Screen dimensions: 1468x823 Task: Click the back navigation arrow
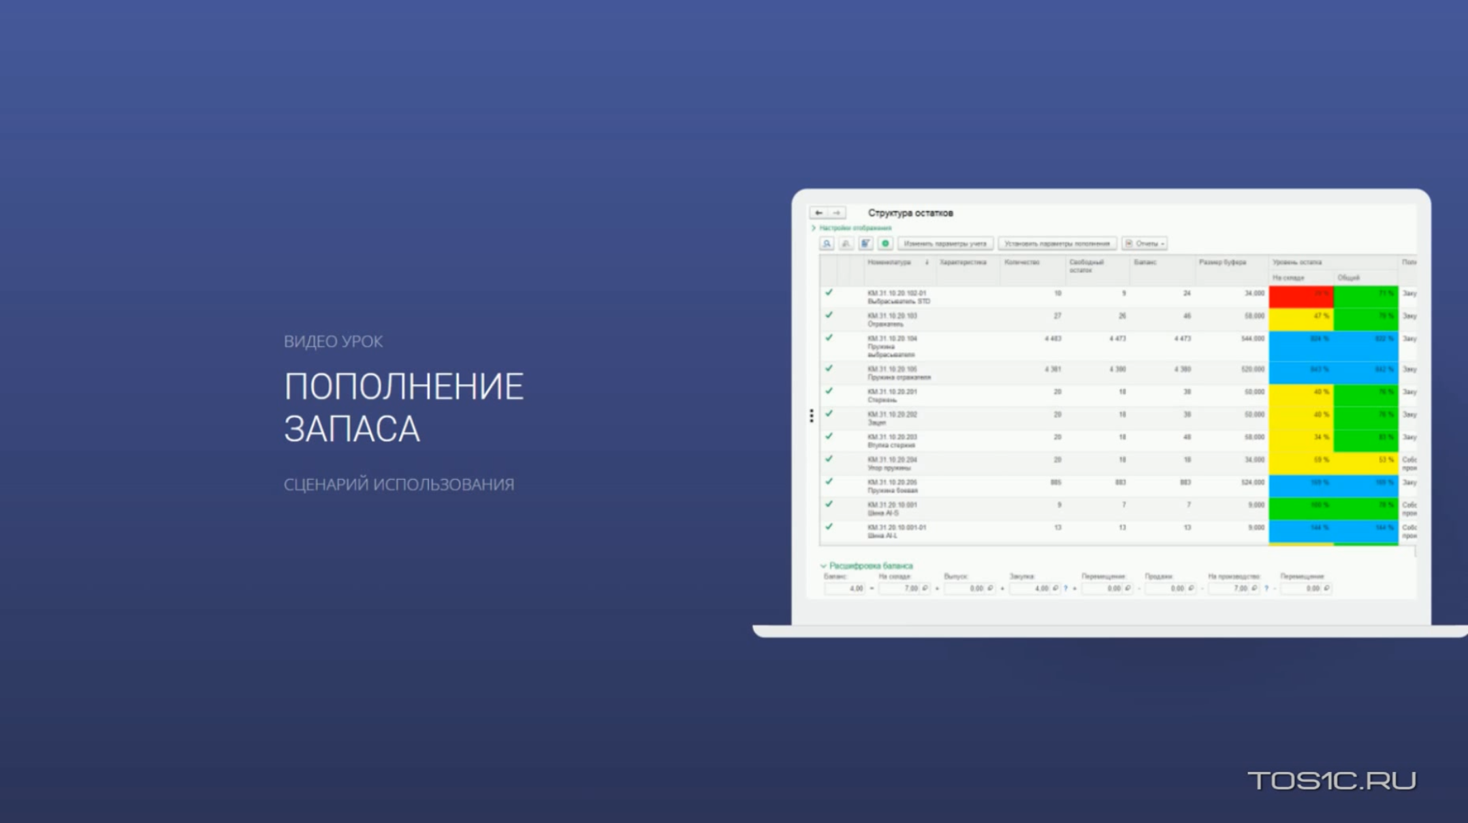point(818,212)
